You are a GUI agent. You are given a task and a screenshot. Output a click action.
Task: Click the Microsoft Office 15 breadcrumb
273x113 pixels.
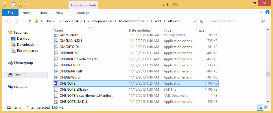[134, 21]
